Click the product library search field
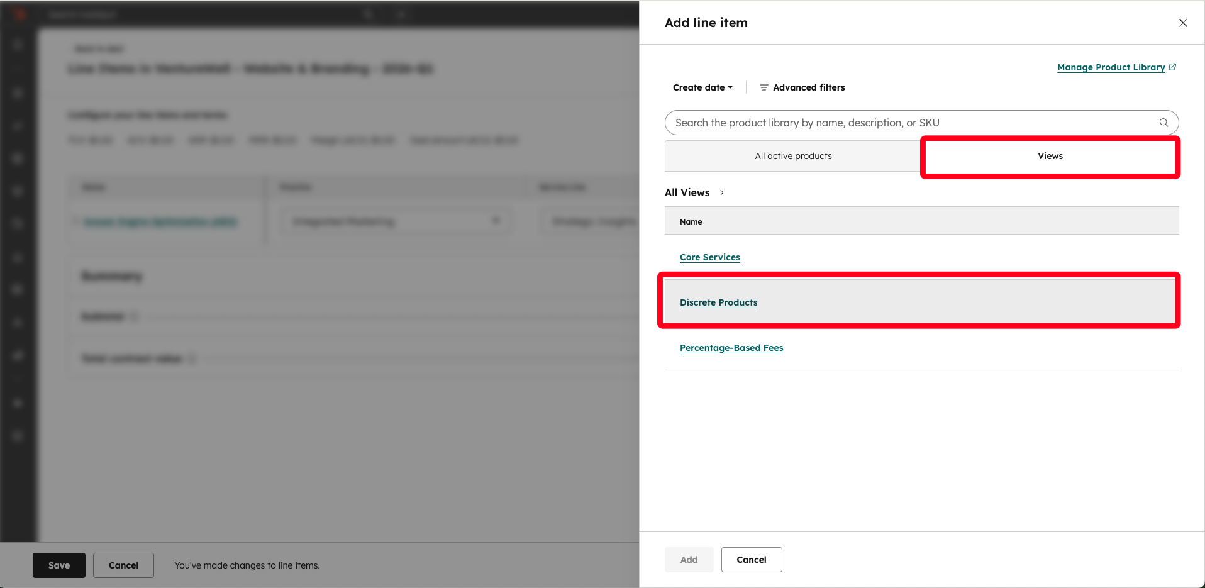 point(912,123)
